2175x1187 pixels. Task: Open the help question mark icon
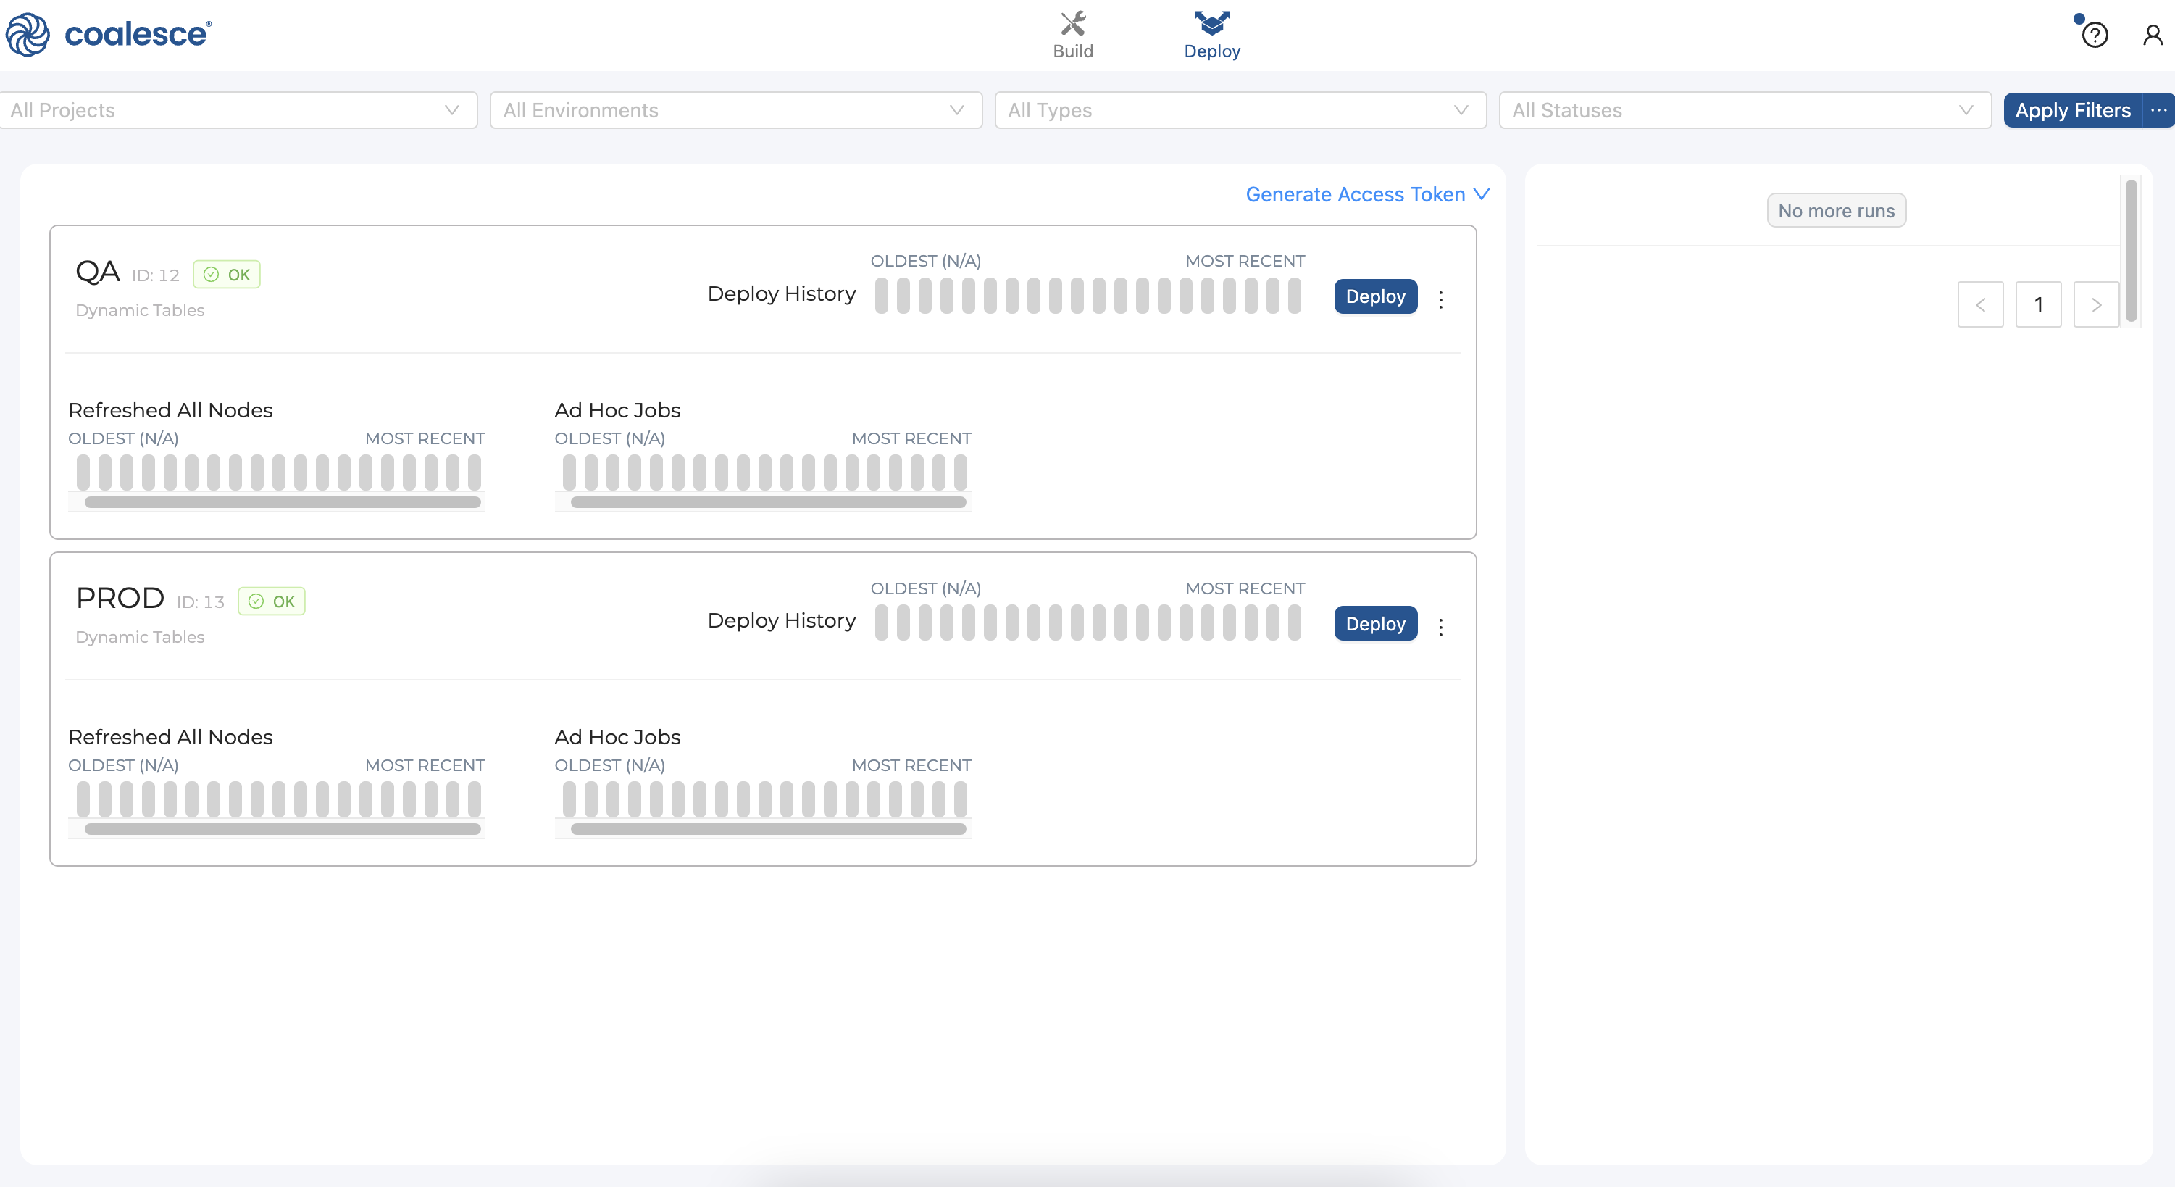2094,36
